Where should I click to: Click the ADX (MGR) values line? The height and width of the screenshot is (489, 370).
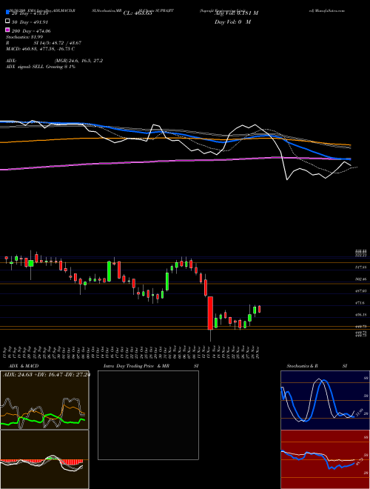[54, 61]
